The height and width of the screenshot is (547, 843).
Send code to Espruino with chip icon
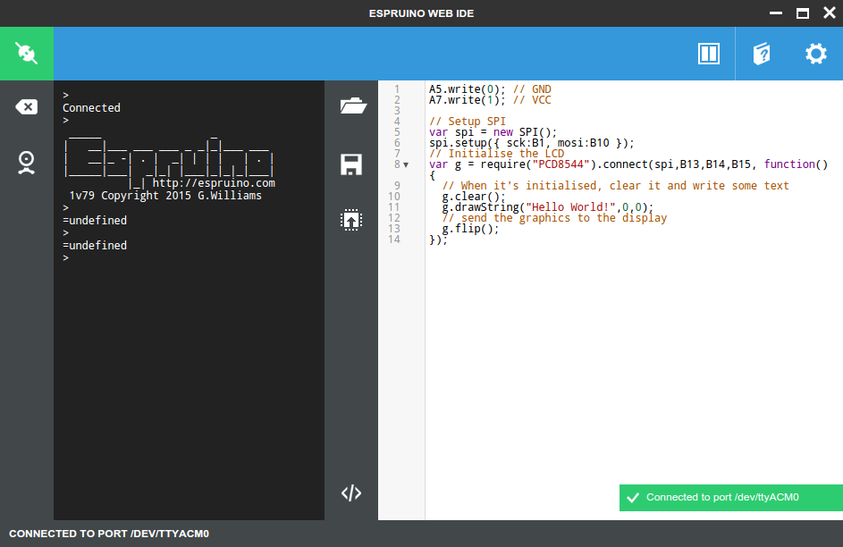pyautogui.click(x=351, y=220)
